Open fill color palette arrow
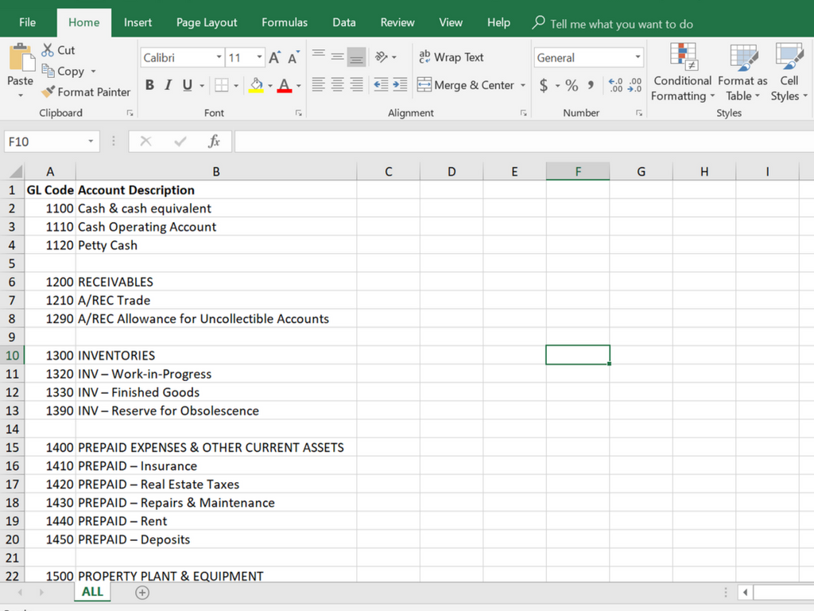 [270, 85]
